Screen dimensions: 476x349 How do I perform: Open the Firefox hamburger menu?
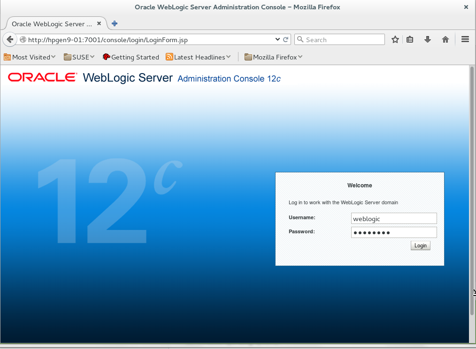[x=465, y=39]
